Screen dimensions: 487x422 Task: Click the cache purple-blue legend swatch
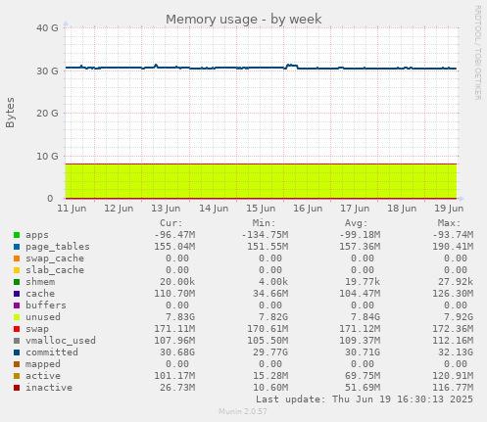pyautogui.click(x=17, y=294)
